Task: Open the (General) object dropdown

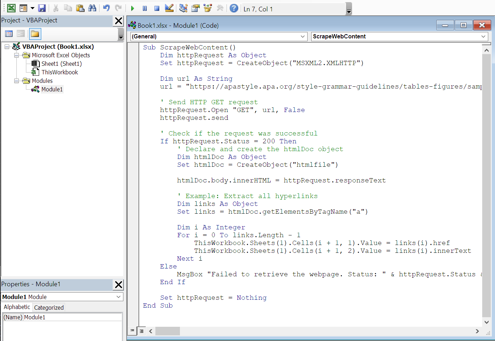Action: click(x=303, y=36)
